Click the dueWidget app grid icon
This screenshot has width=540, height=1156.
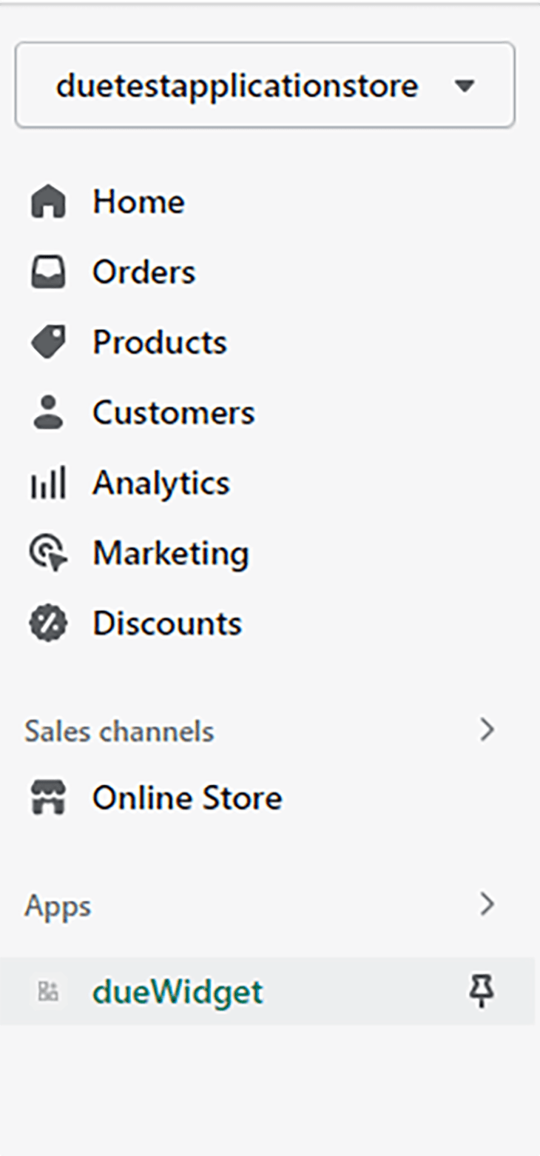[x=48, y=992]
